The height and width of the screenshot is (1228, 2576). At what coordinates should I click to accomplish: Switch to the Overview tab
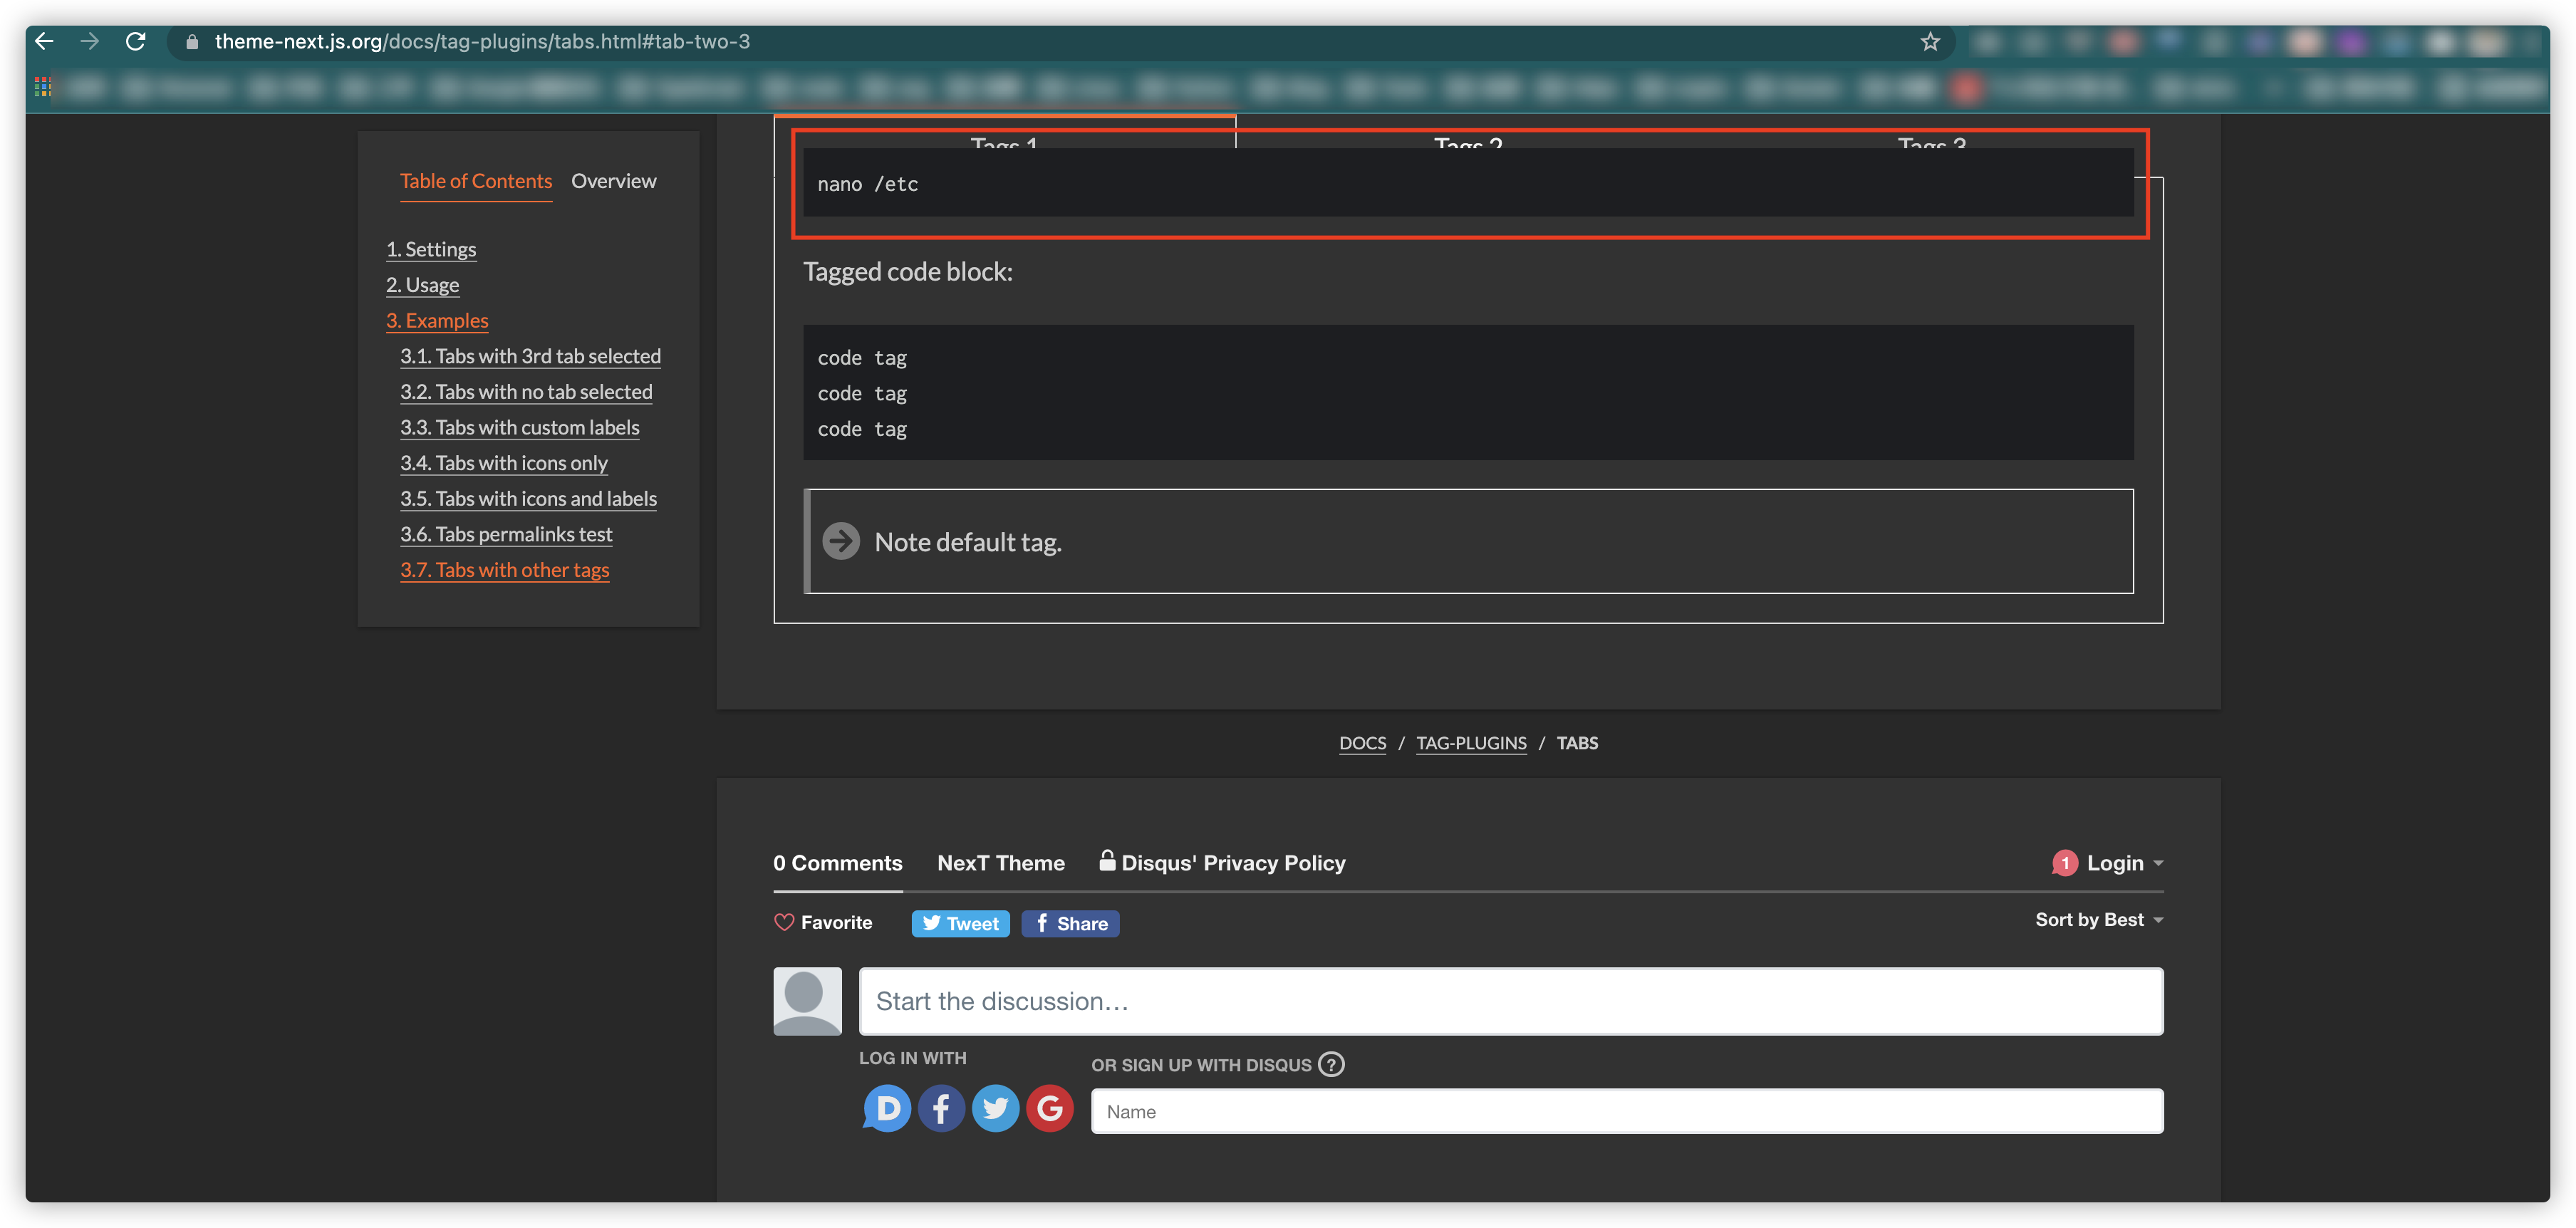[613, 181]
